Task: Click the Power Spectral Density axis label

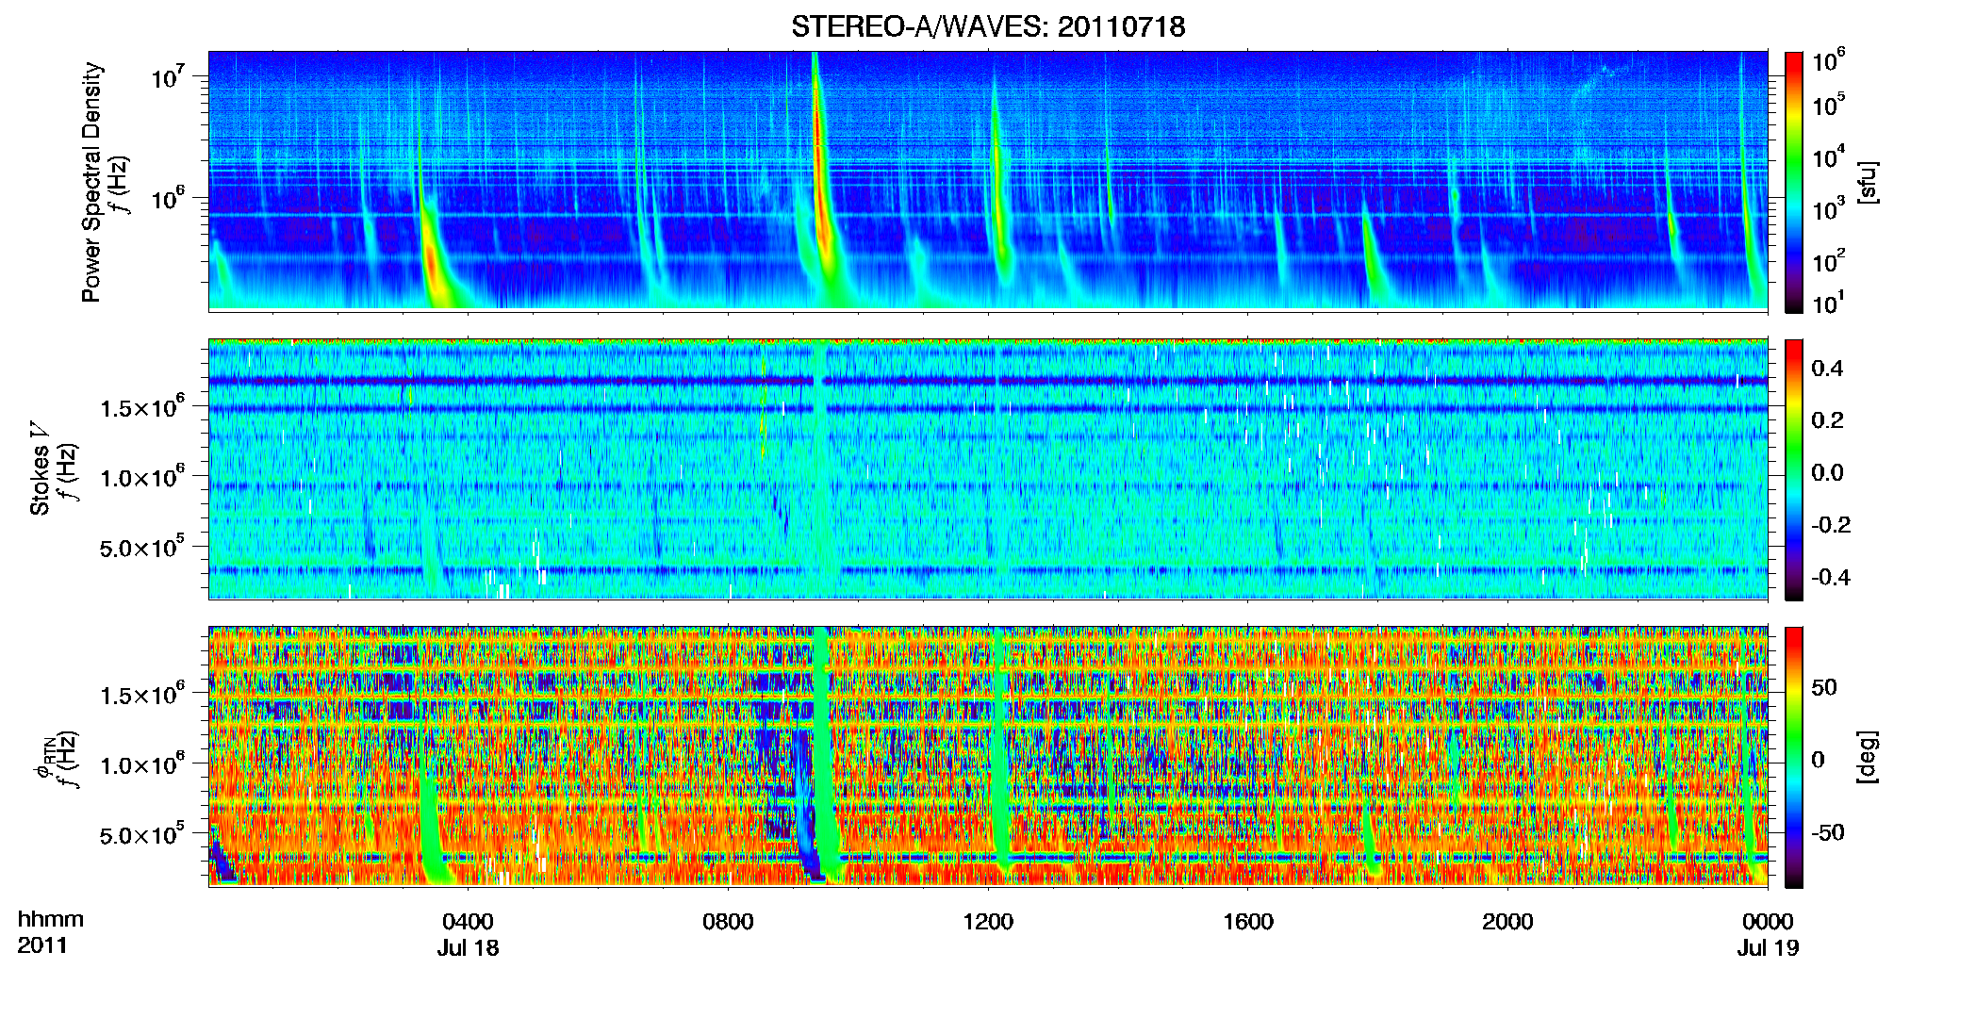Action: 91,182
